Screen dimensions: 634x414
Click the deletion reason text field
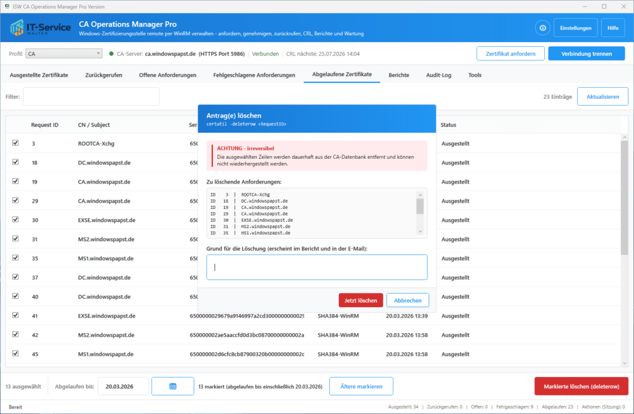[316, 267]
